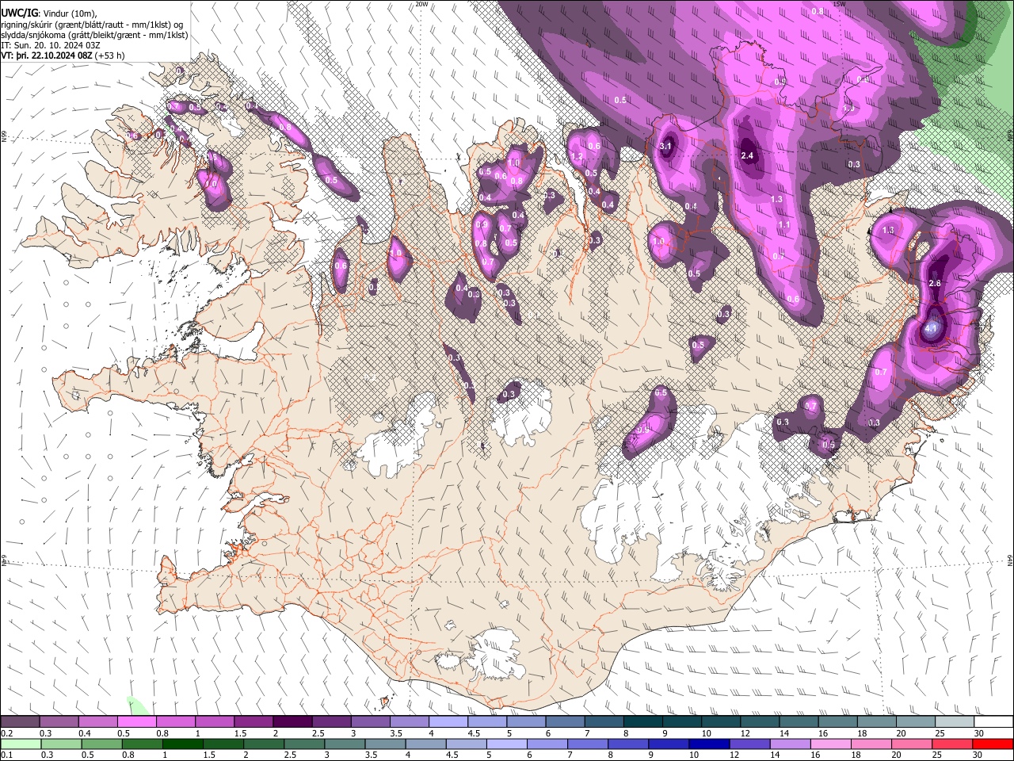Image resolution: width=1014 pixels, height=761 pixels.
Task: Click the pink snow swatch between 0.5 and 0.8
Action: click(136, 722)
